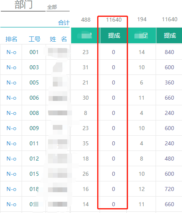This screenshot has width=182, height=213.
Task: Click the 26 value in row 015
Action: (86, 174)
